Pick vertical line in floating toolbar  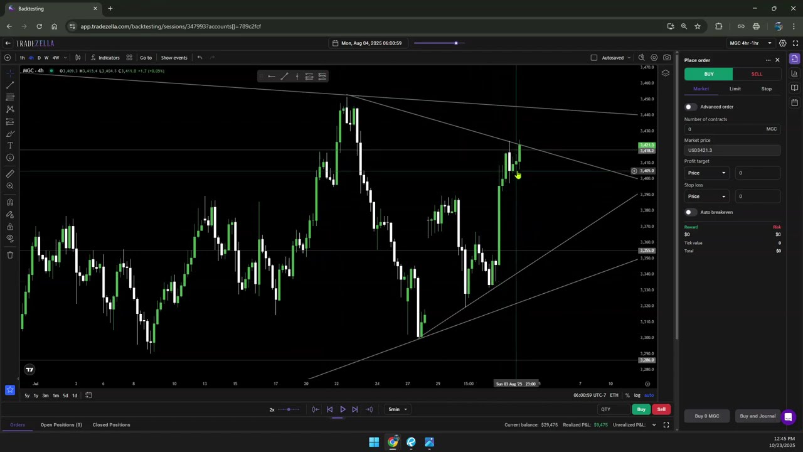pos(297,77)
